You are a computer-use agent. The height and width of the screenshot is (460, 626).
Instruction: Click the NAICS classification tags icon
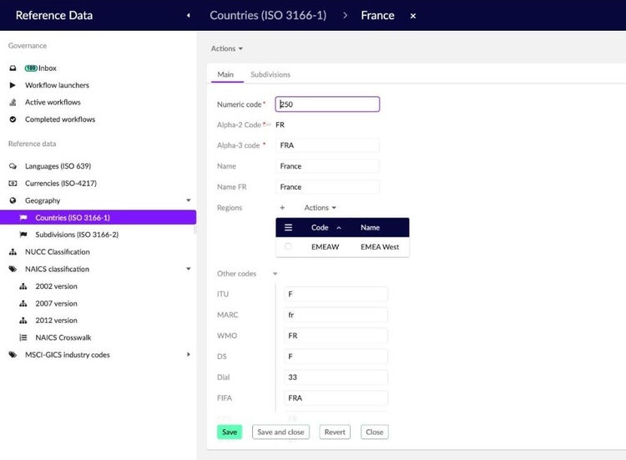tap(13, 269)
